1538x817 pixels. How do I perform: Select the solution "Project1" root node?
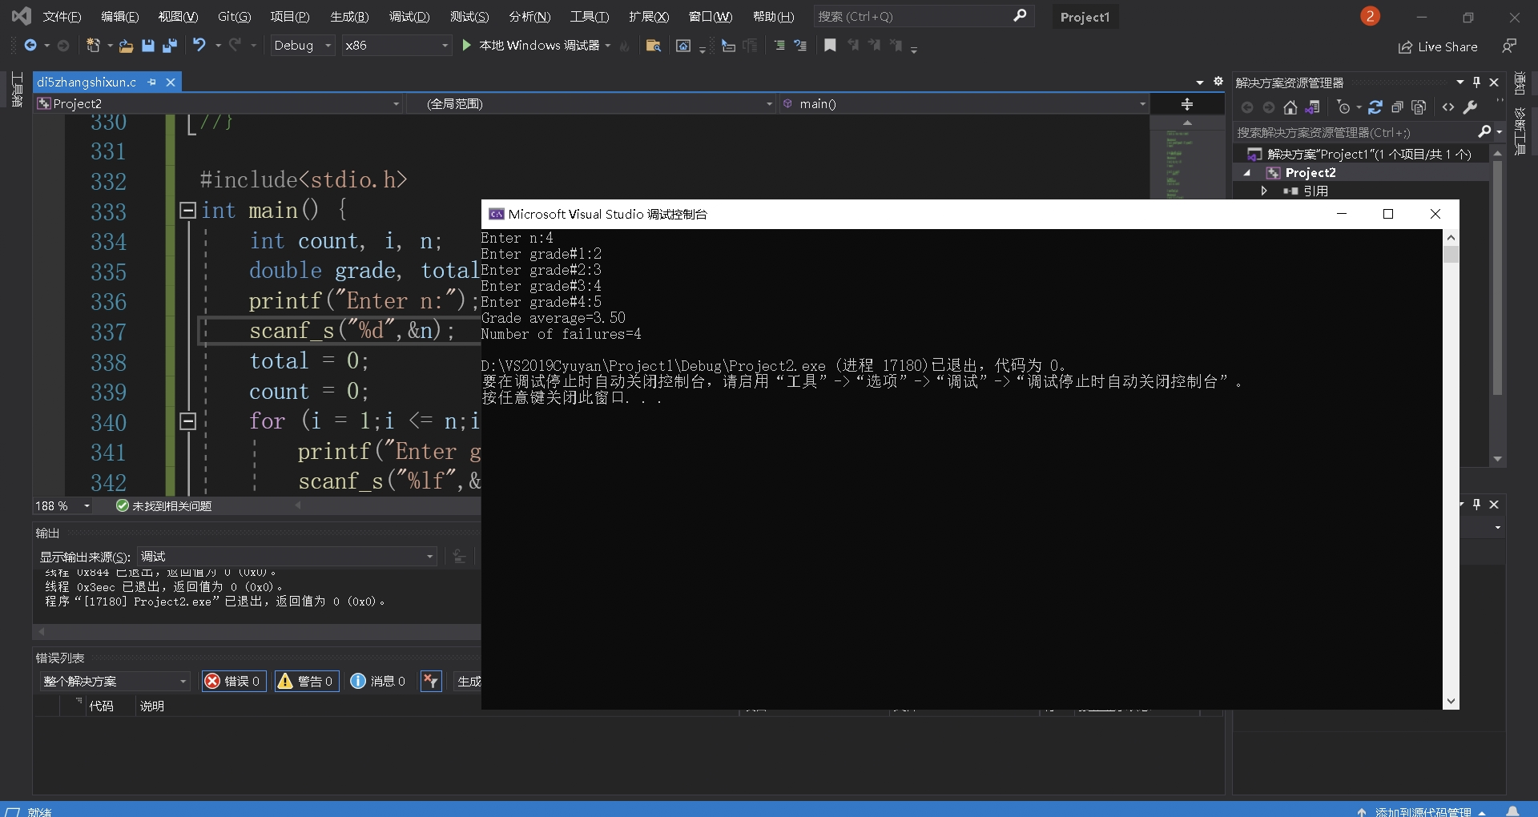click(1368, 154)
